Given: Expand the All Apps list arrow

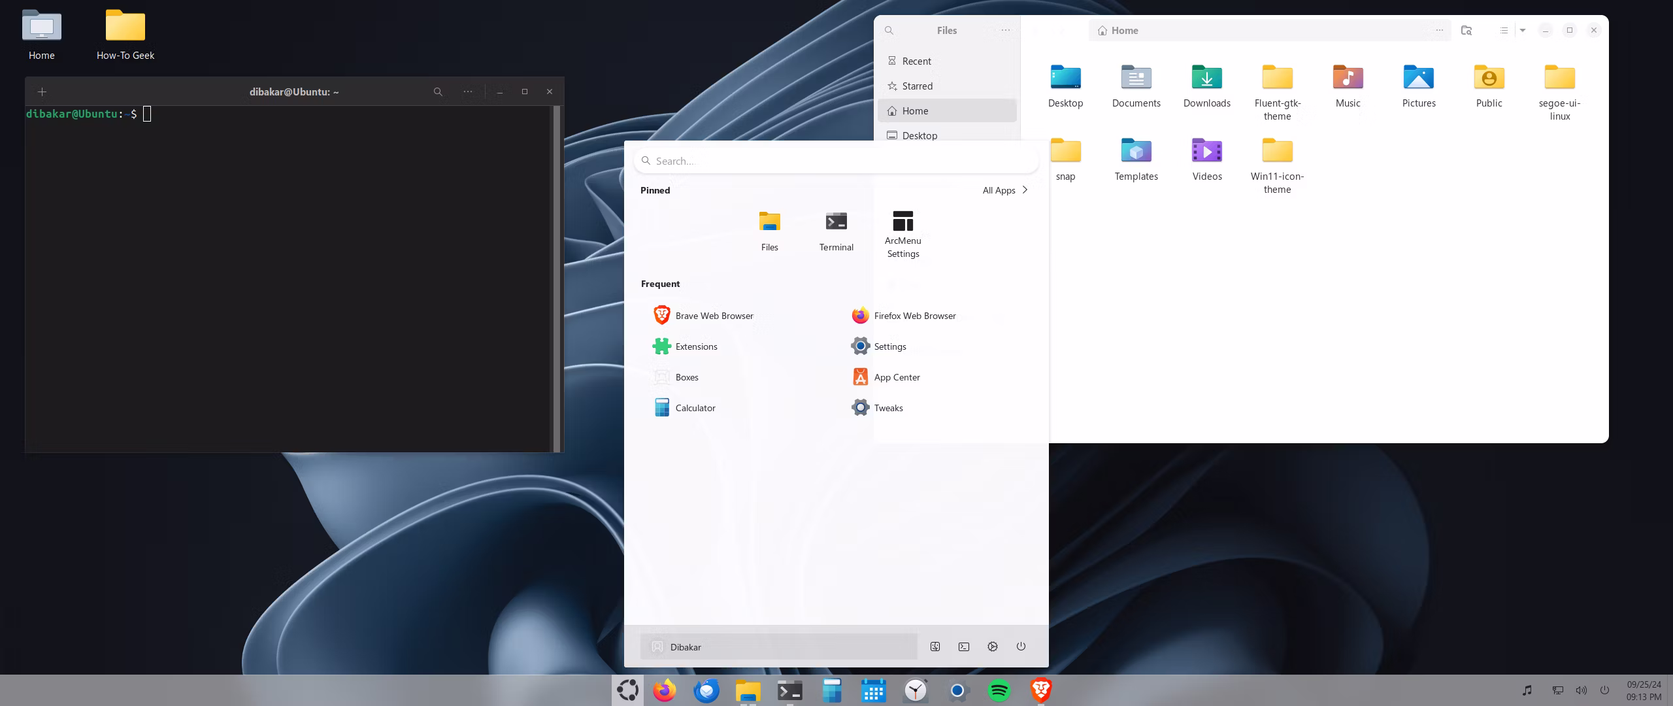Looking at the screenshot, I should [1025, 190].
